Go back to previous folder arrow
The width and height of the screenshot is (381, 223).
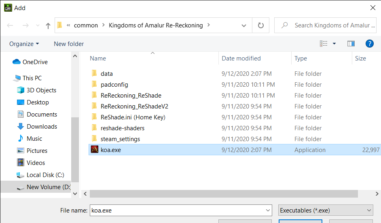[x=10, y=25]
